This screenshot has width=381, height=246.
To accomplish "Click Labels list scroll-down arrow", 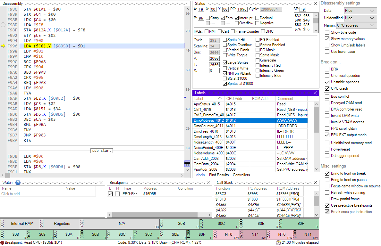I will pyautogui.click(x=316, y=169).
